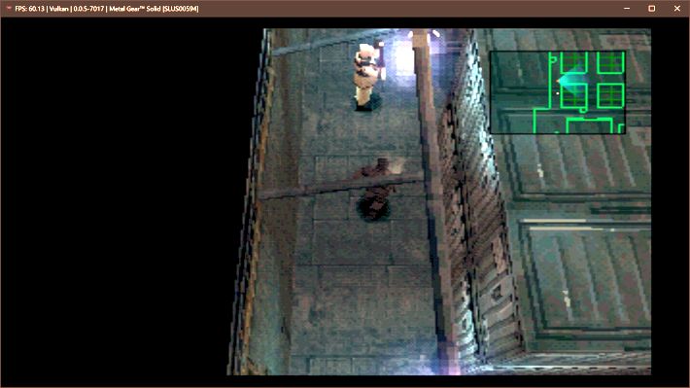Select the top-left grid room on radar
The image size is (690, 388).
click(x=573, y=62)
